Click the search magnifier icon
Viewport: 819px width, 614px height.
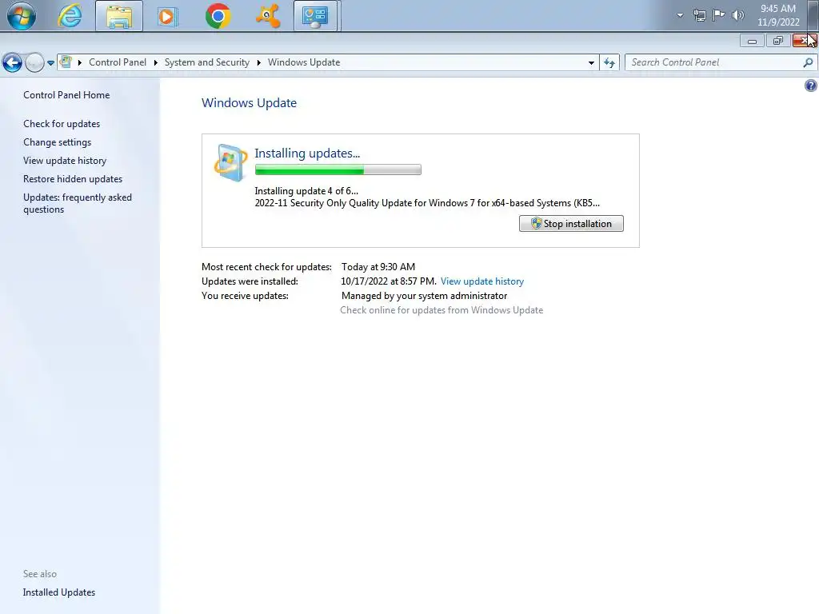pos(808,62)
